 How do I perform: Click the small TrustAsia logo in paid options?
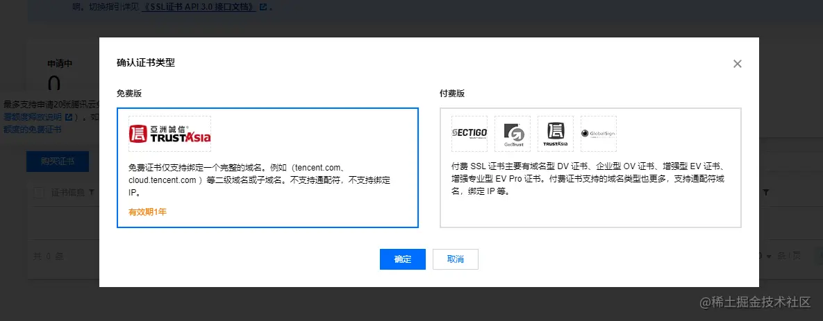[556, 134]
